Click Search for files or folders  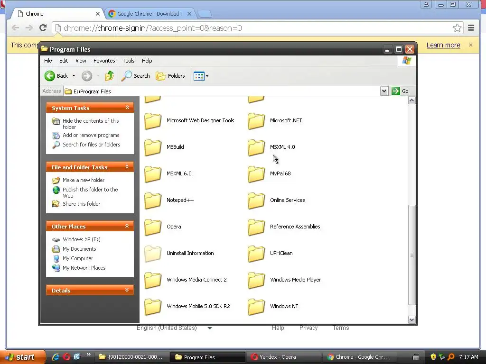coord(92,145)
